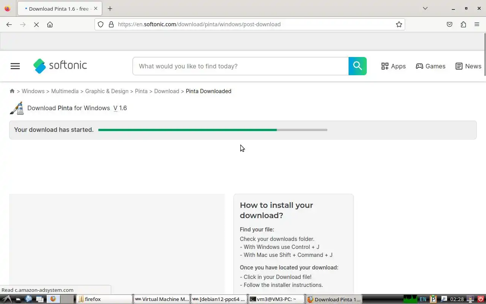Open the Games section
Viewport: 486px width, 304px height.
pyautogui.click(x=431, y=66)
